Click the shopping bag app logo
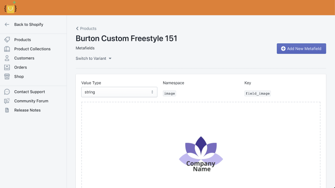 pyautogui.click(x=10, y=8)
